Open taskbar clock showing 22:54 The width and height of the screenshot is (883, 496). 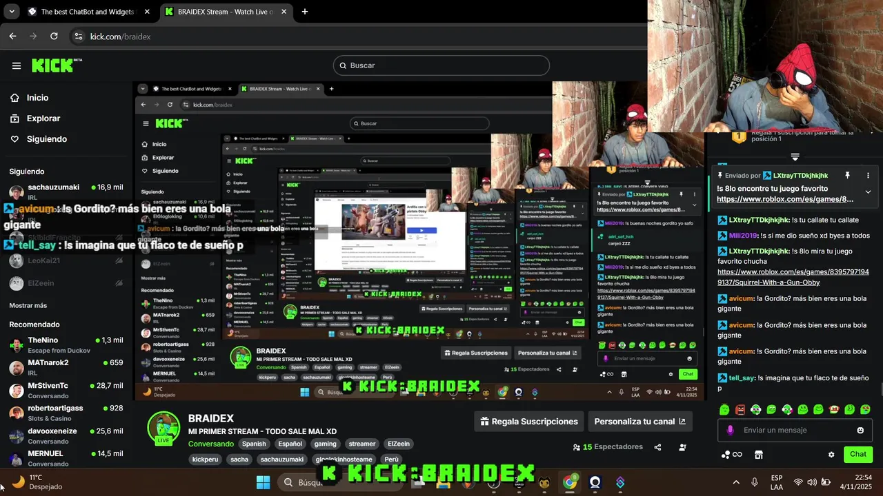[857, 482]
